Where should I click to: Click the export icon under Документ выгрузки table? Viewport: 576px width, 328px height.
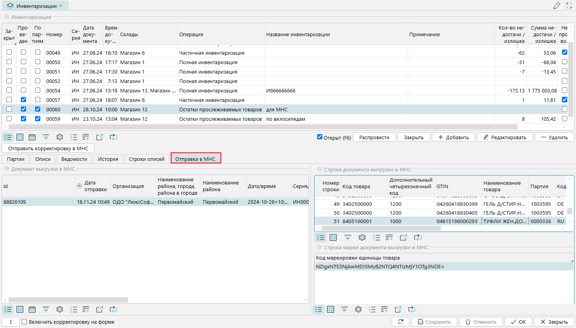(x=100, y=310)
